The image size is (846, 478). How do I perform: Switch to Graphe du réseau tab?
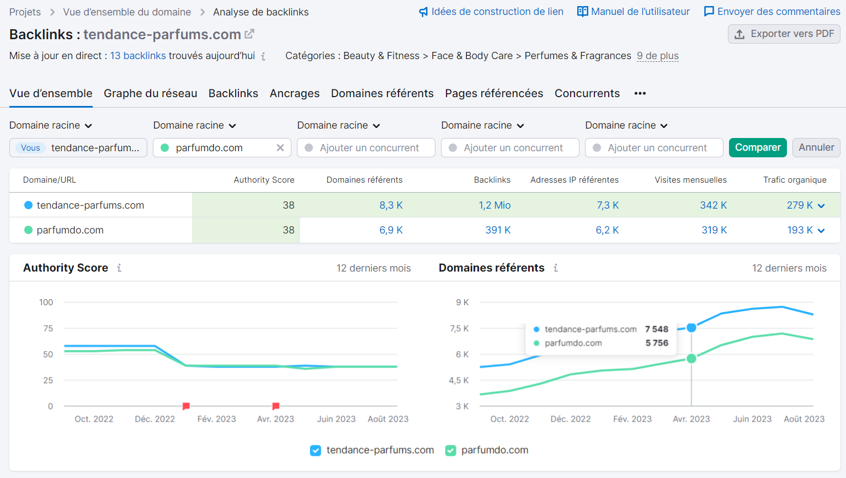[x=151, y=93]
